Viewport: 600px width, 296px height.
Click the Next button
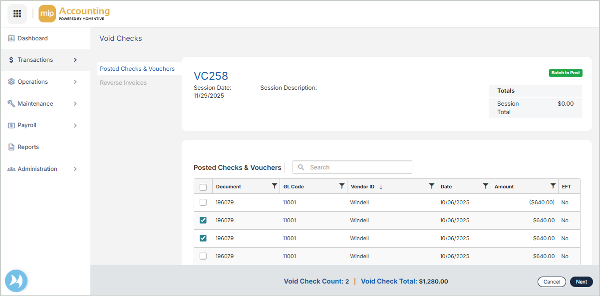point(581,282)
